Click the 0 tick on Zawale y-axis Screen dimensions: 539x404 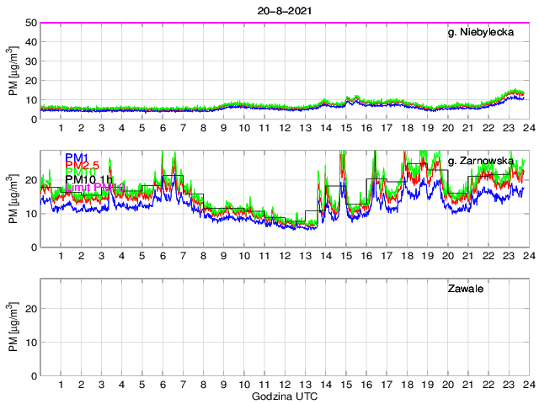click(32, 375)
